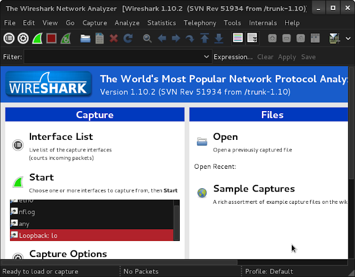Go back in packet history arrow
The height and width of the screenshot is (277, 355).
(x=162, y=38)
